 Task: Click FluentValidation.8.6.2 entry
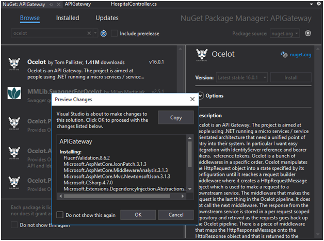click(x=87, y=158)
